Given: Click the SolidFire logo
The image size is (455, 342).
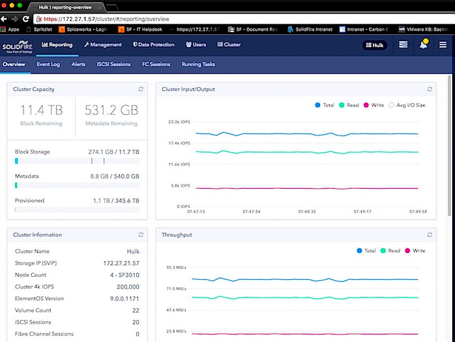Looking at the screenshot, I should click(17, 47).
